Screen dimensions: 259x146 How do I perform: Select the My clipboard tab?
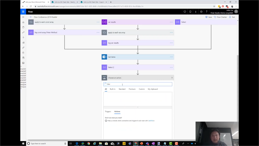[x=153, y=89]
